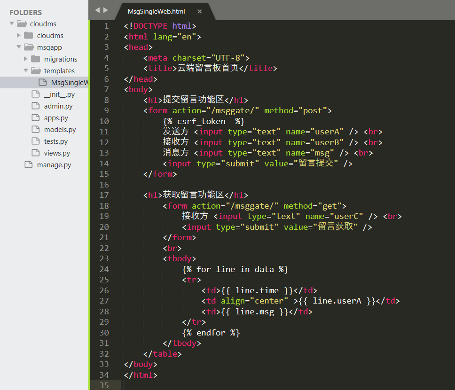Select the __init__.py file
Viewport: 455px width, 390px height.
point(59,94)
